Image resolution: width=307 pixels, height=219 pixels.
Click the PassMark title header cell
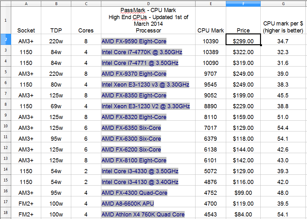coord(148,20)
